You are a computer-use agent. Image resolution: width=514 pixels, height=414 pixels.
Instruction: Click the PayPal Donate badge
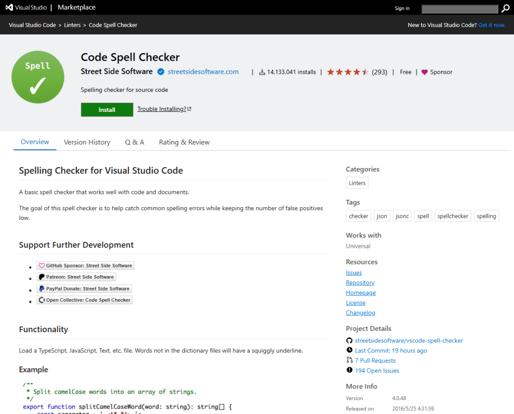point(84,289)
